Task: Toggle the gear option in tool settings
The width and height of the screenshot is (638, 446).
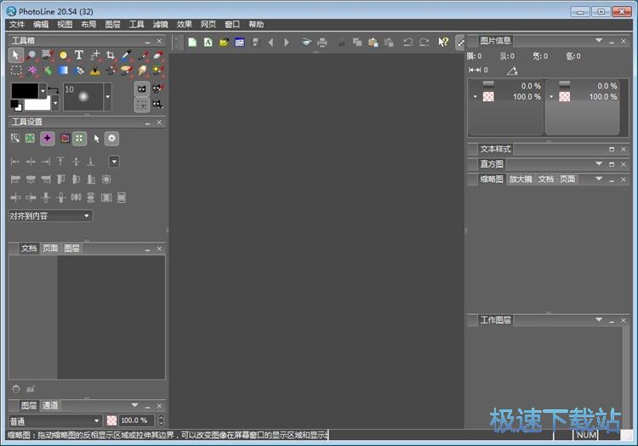Action: (111, 138)
